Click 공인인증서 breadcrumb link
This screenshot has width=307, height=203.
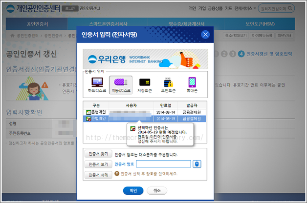pos(53,36)
